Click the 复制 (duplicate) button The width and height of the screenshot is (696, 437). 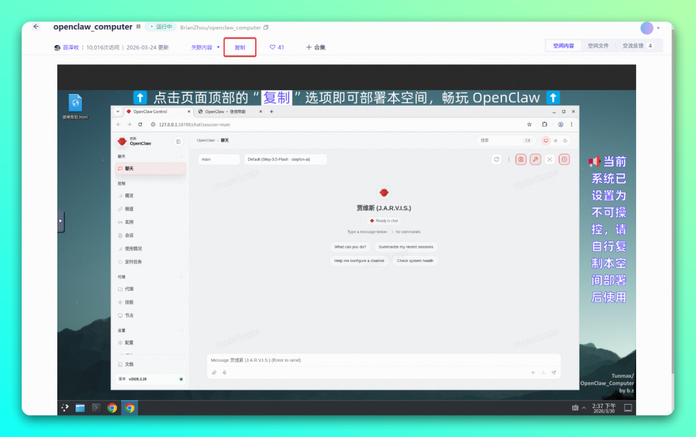[240, 46]
